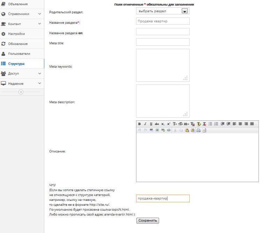Open the font size dropdown
Screen dimensions: 262x233
(180, 124)
